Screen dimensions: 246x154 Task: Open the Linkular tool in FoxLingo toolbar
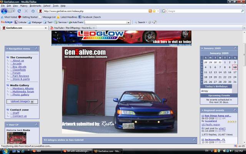(20, 22)
